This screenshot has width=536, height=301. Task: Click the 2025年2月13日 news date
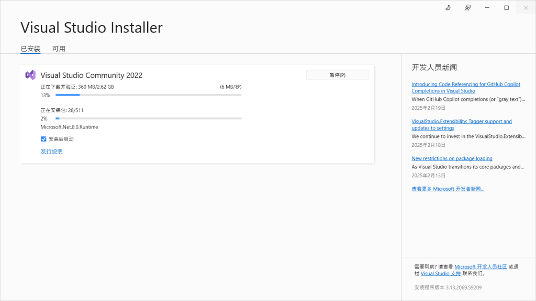pos(428,176)
